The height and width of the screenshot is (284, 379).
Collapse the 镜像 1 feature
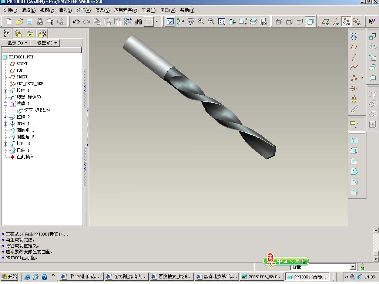(x=5, y=104)
